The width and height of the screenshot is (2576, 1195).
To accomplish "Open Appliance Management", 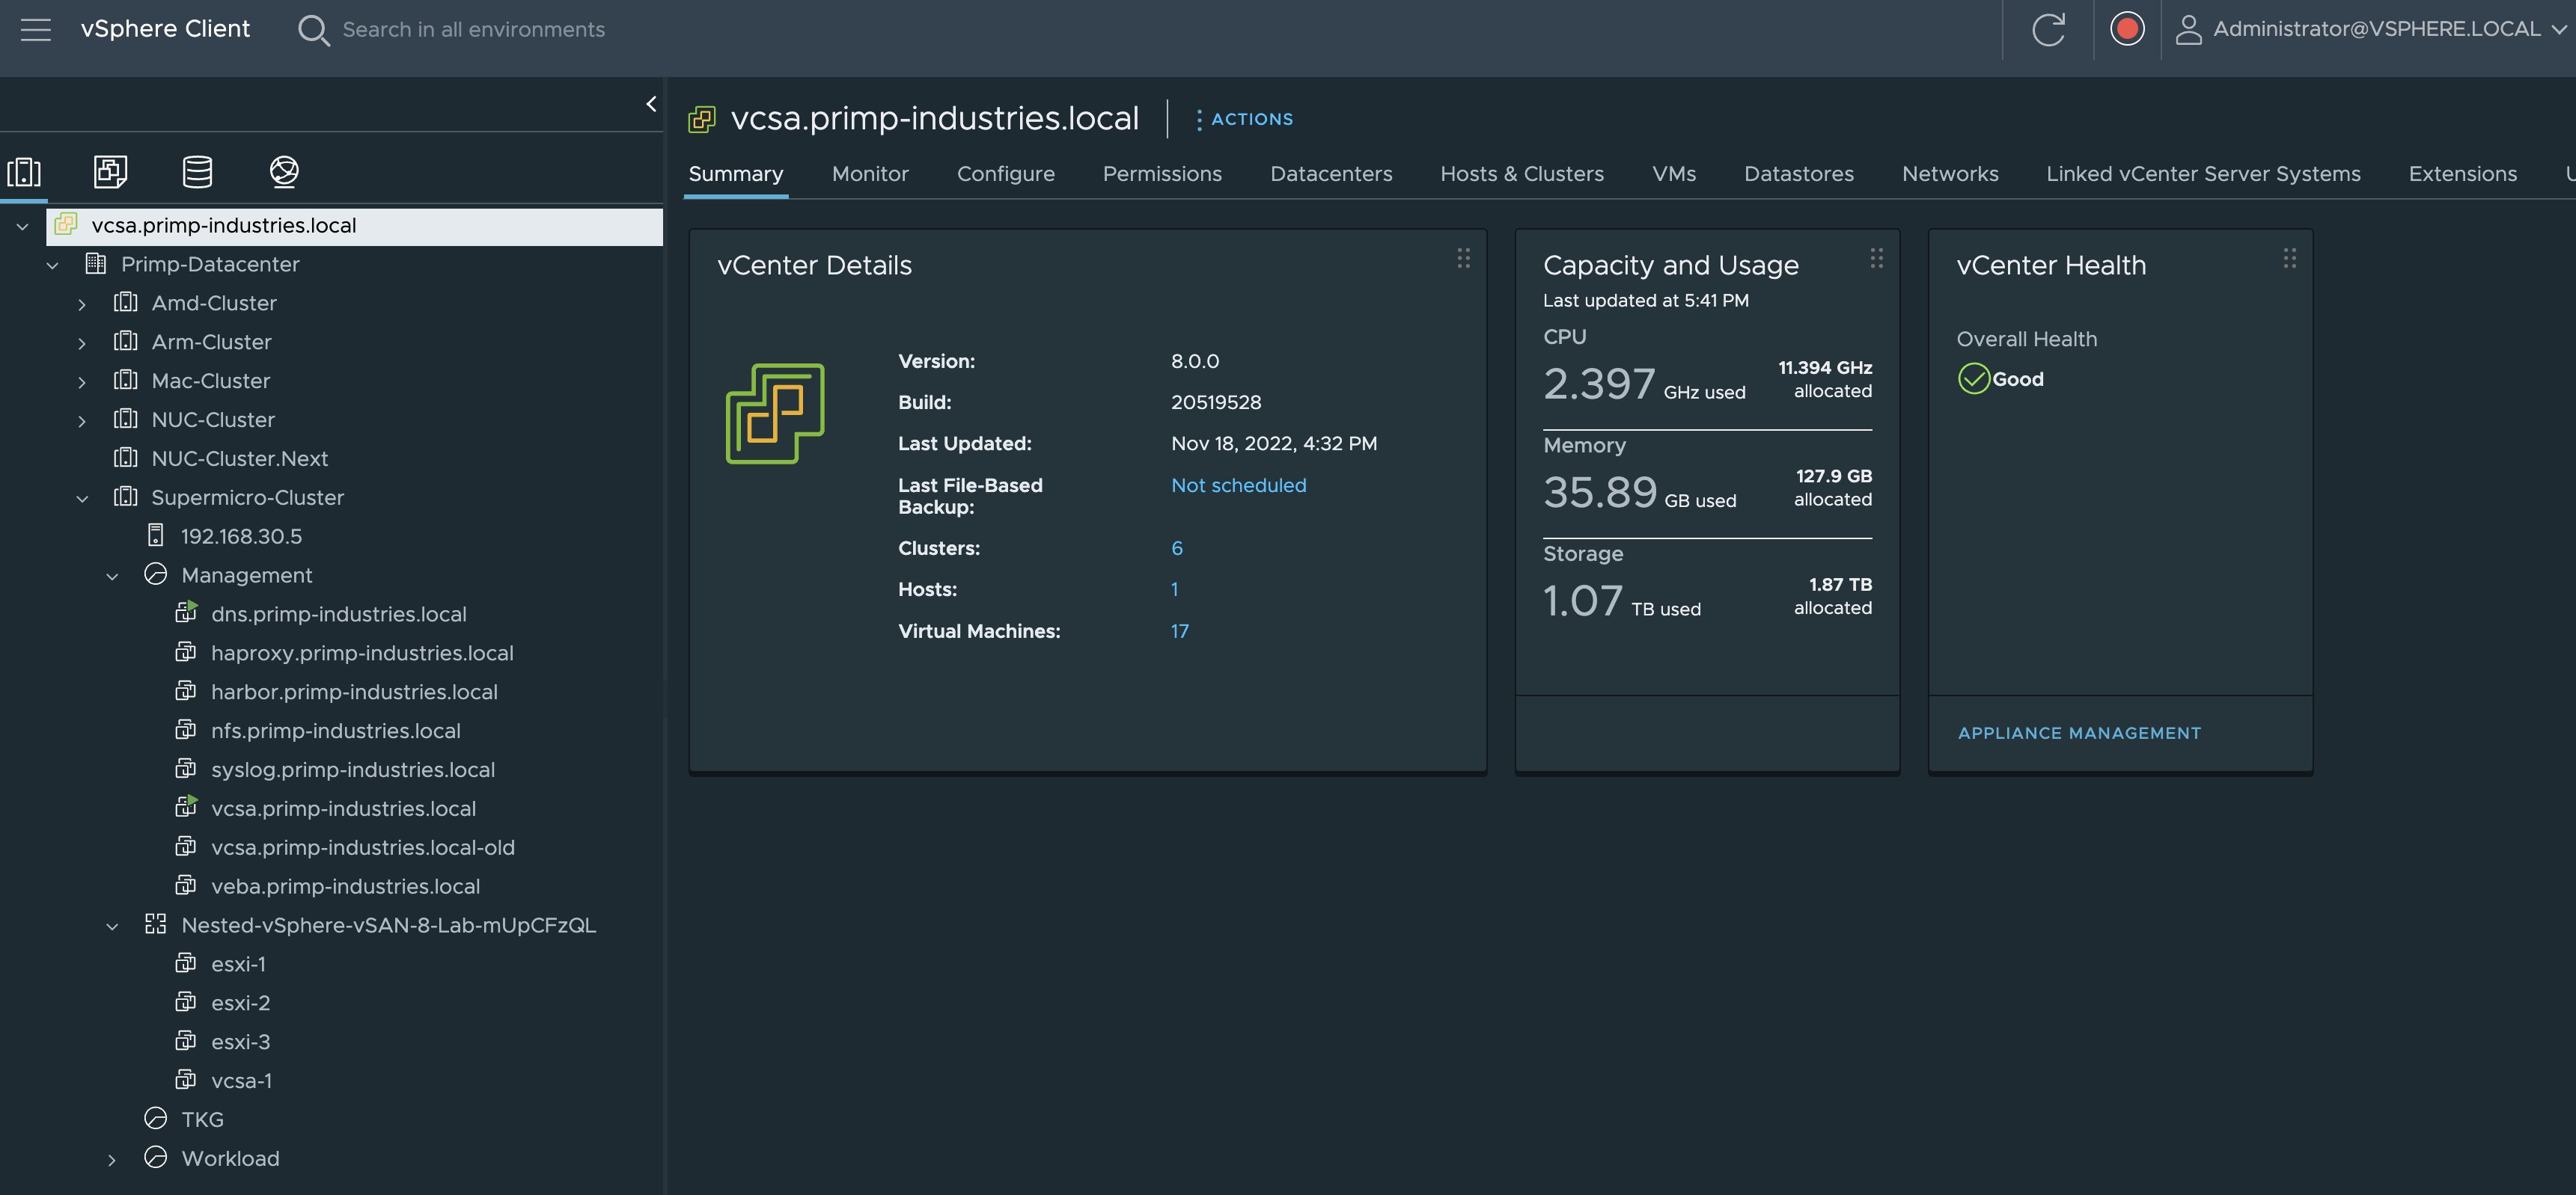I will click(x=2079, y=732).
